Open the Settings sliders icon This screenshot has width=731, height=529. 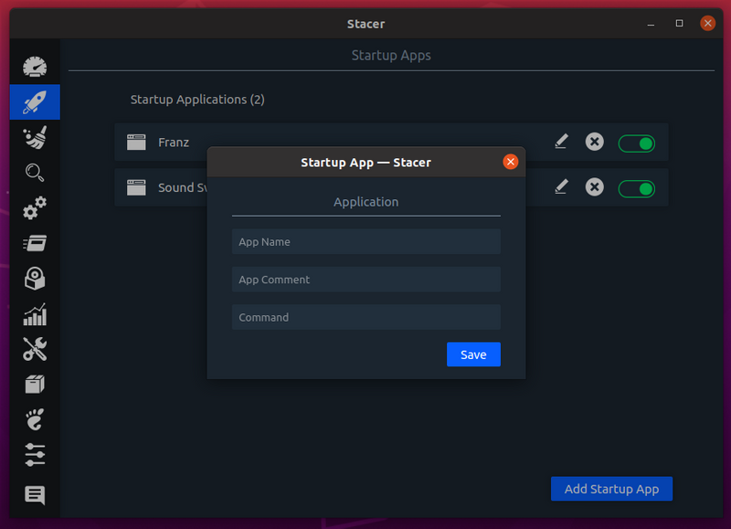tap(35, 455)
